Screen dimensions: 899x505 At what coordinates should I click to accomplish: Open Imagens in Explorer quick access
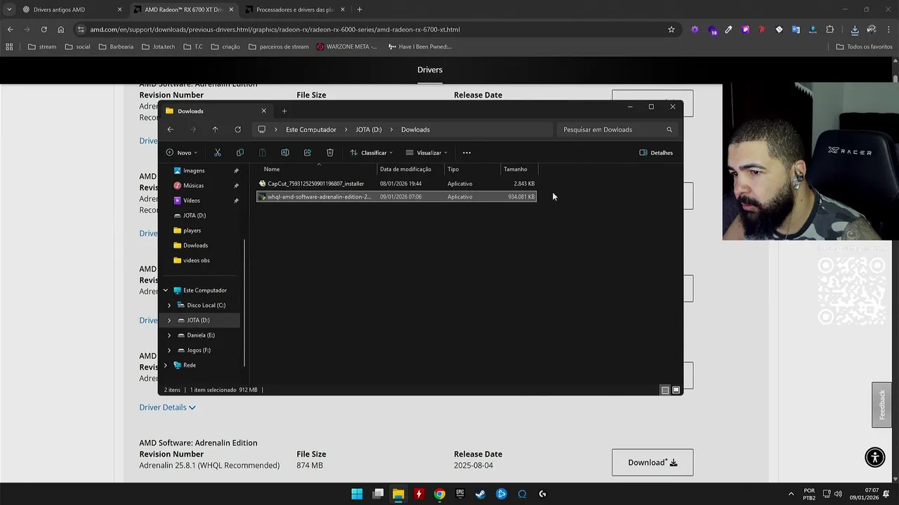click(x=193, y=170)
